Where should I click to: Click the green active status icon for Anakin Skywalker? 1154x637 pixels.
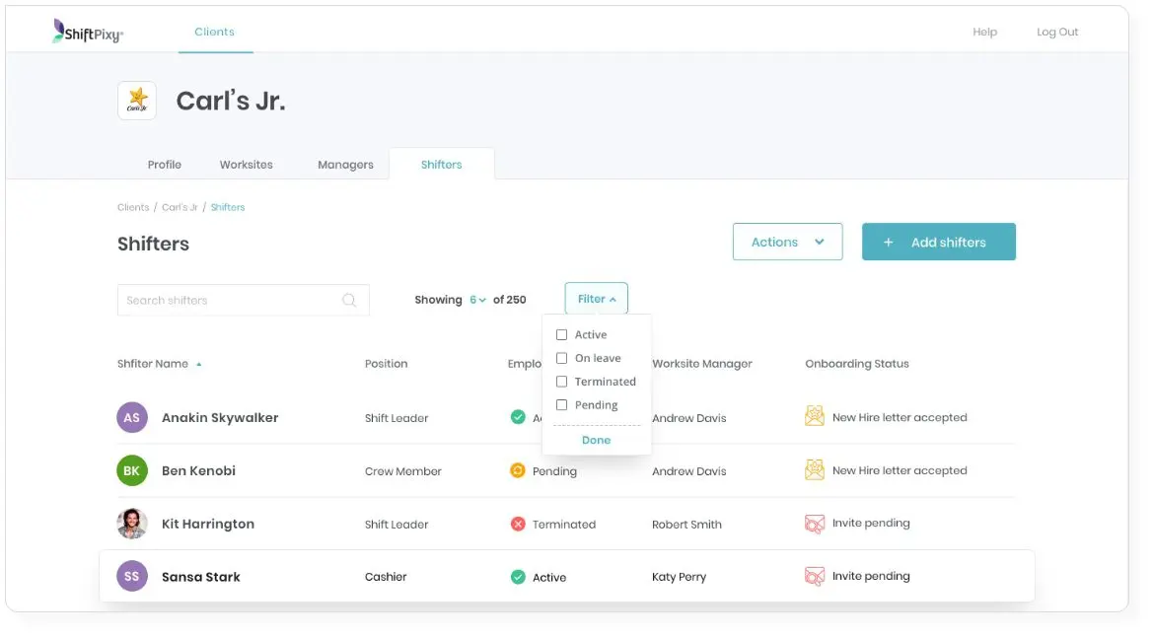518,417
